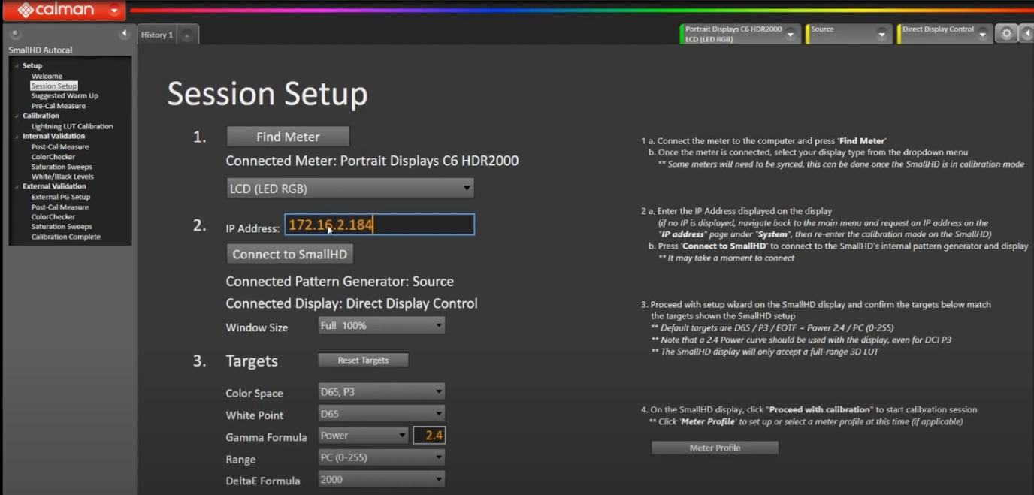The width and height of the screenshot is (1034, 495).
Task: Open Post-Cal Measure under Internal Validation
Action: (x=60, y=146)
